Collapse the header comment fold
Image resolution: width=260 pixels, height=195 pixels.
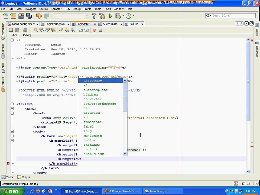(12, 40)
